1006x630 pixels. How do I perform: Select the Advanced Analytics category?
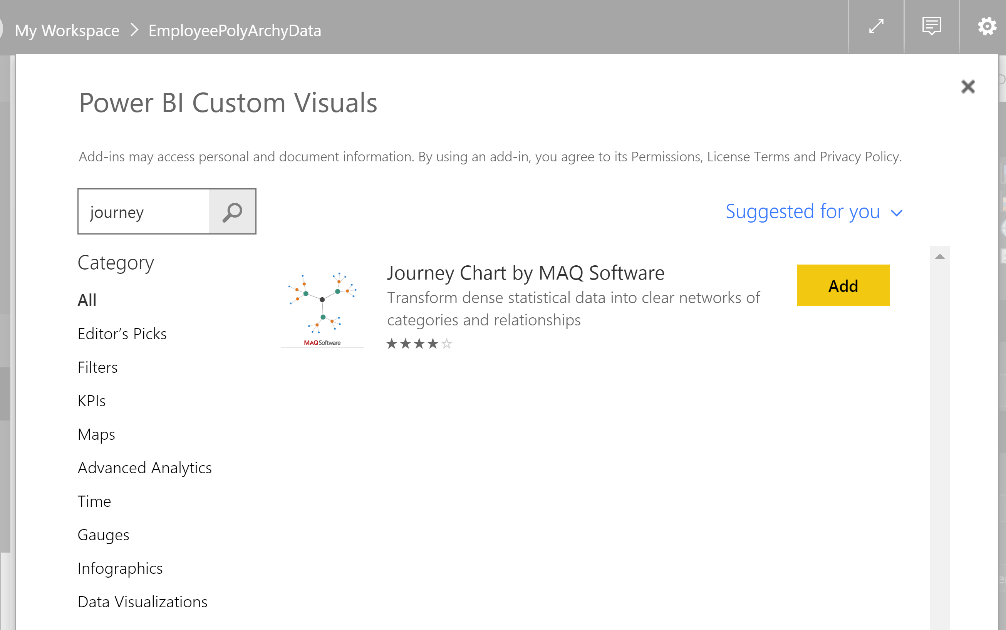144,468
